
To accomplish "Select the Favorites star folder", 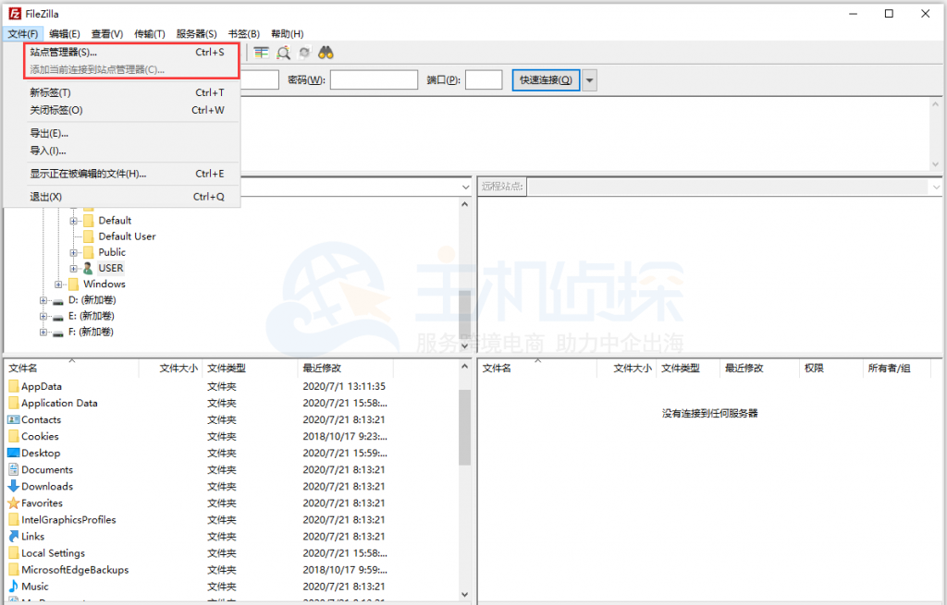I will pos(42,503).
